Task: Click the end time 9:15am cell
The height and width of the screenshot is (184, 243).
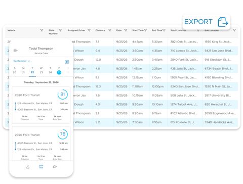Action: (x=156, y=113)
